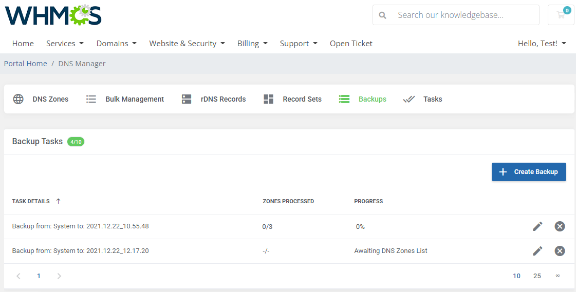Click the plus icon on Create Backup
The image size is (576, 292).
click(x=503, y=172)
